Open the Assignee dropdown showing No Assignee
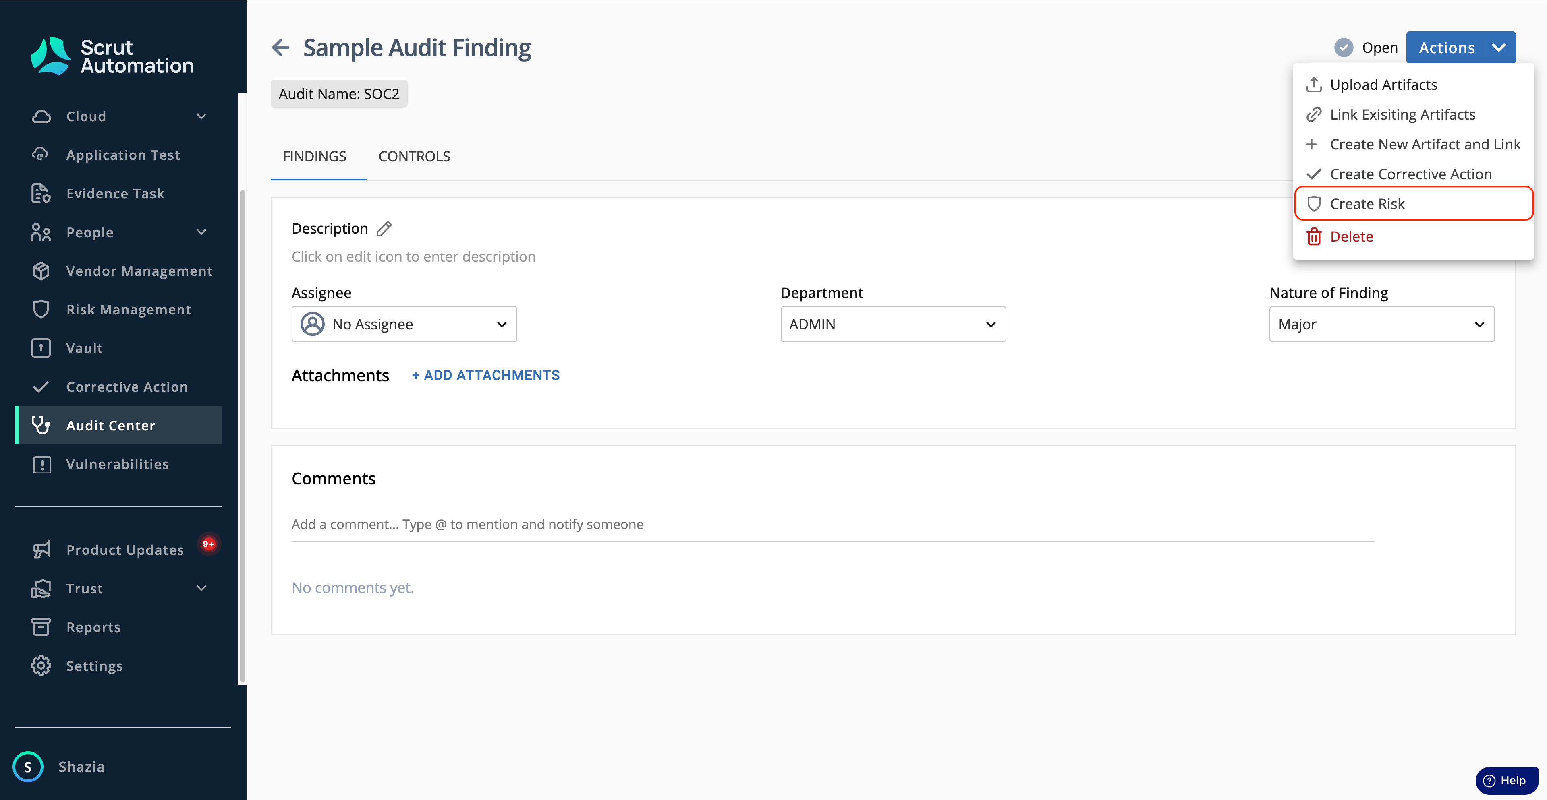This screenshot has height=800, width=1547. click(x=404, y=324)
